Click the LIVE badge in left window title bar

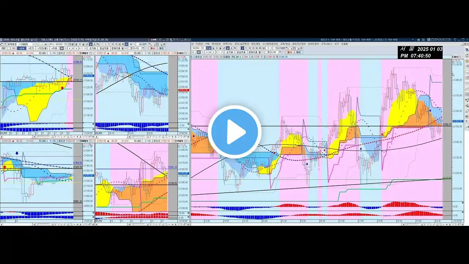[152, 40]
